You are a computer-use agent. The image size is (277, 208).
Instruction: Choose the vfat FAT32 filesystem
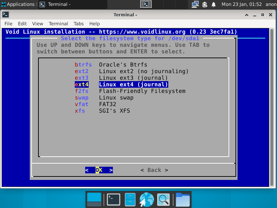96,104
